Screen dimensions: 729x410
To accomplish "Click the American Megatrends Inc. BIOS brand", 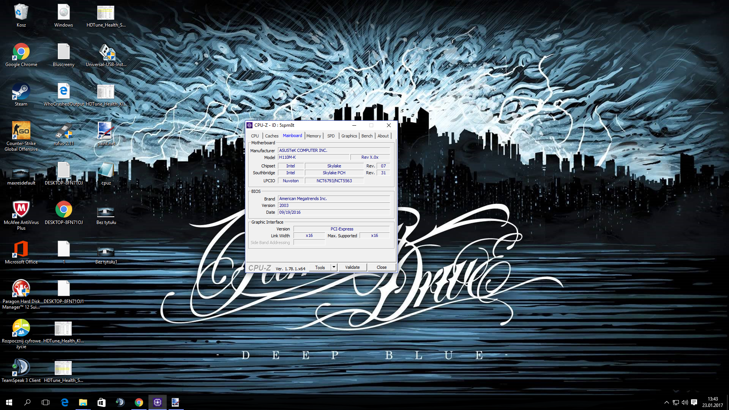I will coord(334,199).
